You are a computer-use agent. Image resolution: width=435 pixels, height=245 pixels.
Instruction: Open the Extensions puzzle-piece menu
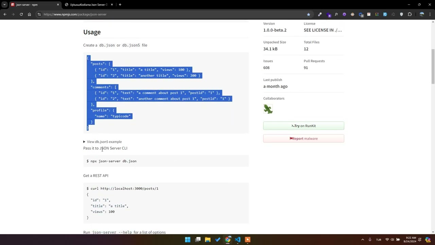410,14
